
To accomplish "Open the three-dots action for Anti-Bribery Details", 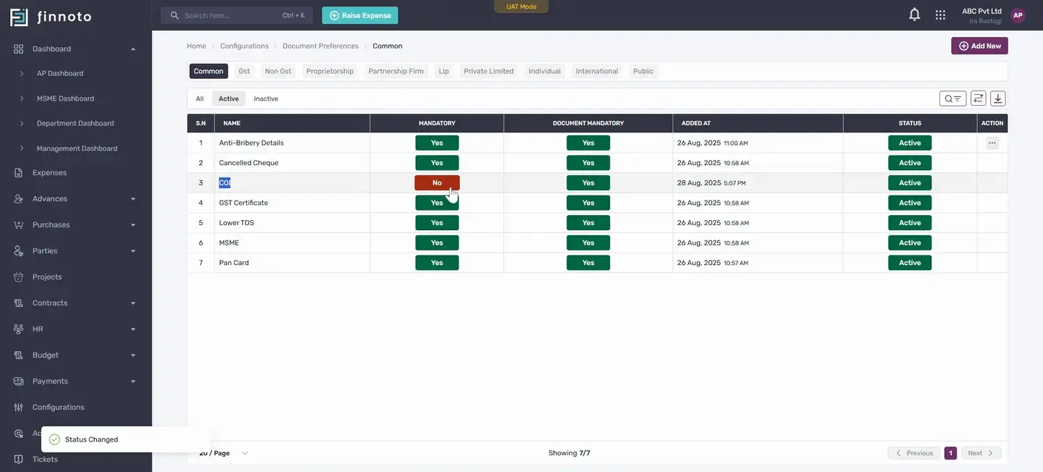I will [x=992, y=143].
